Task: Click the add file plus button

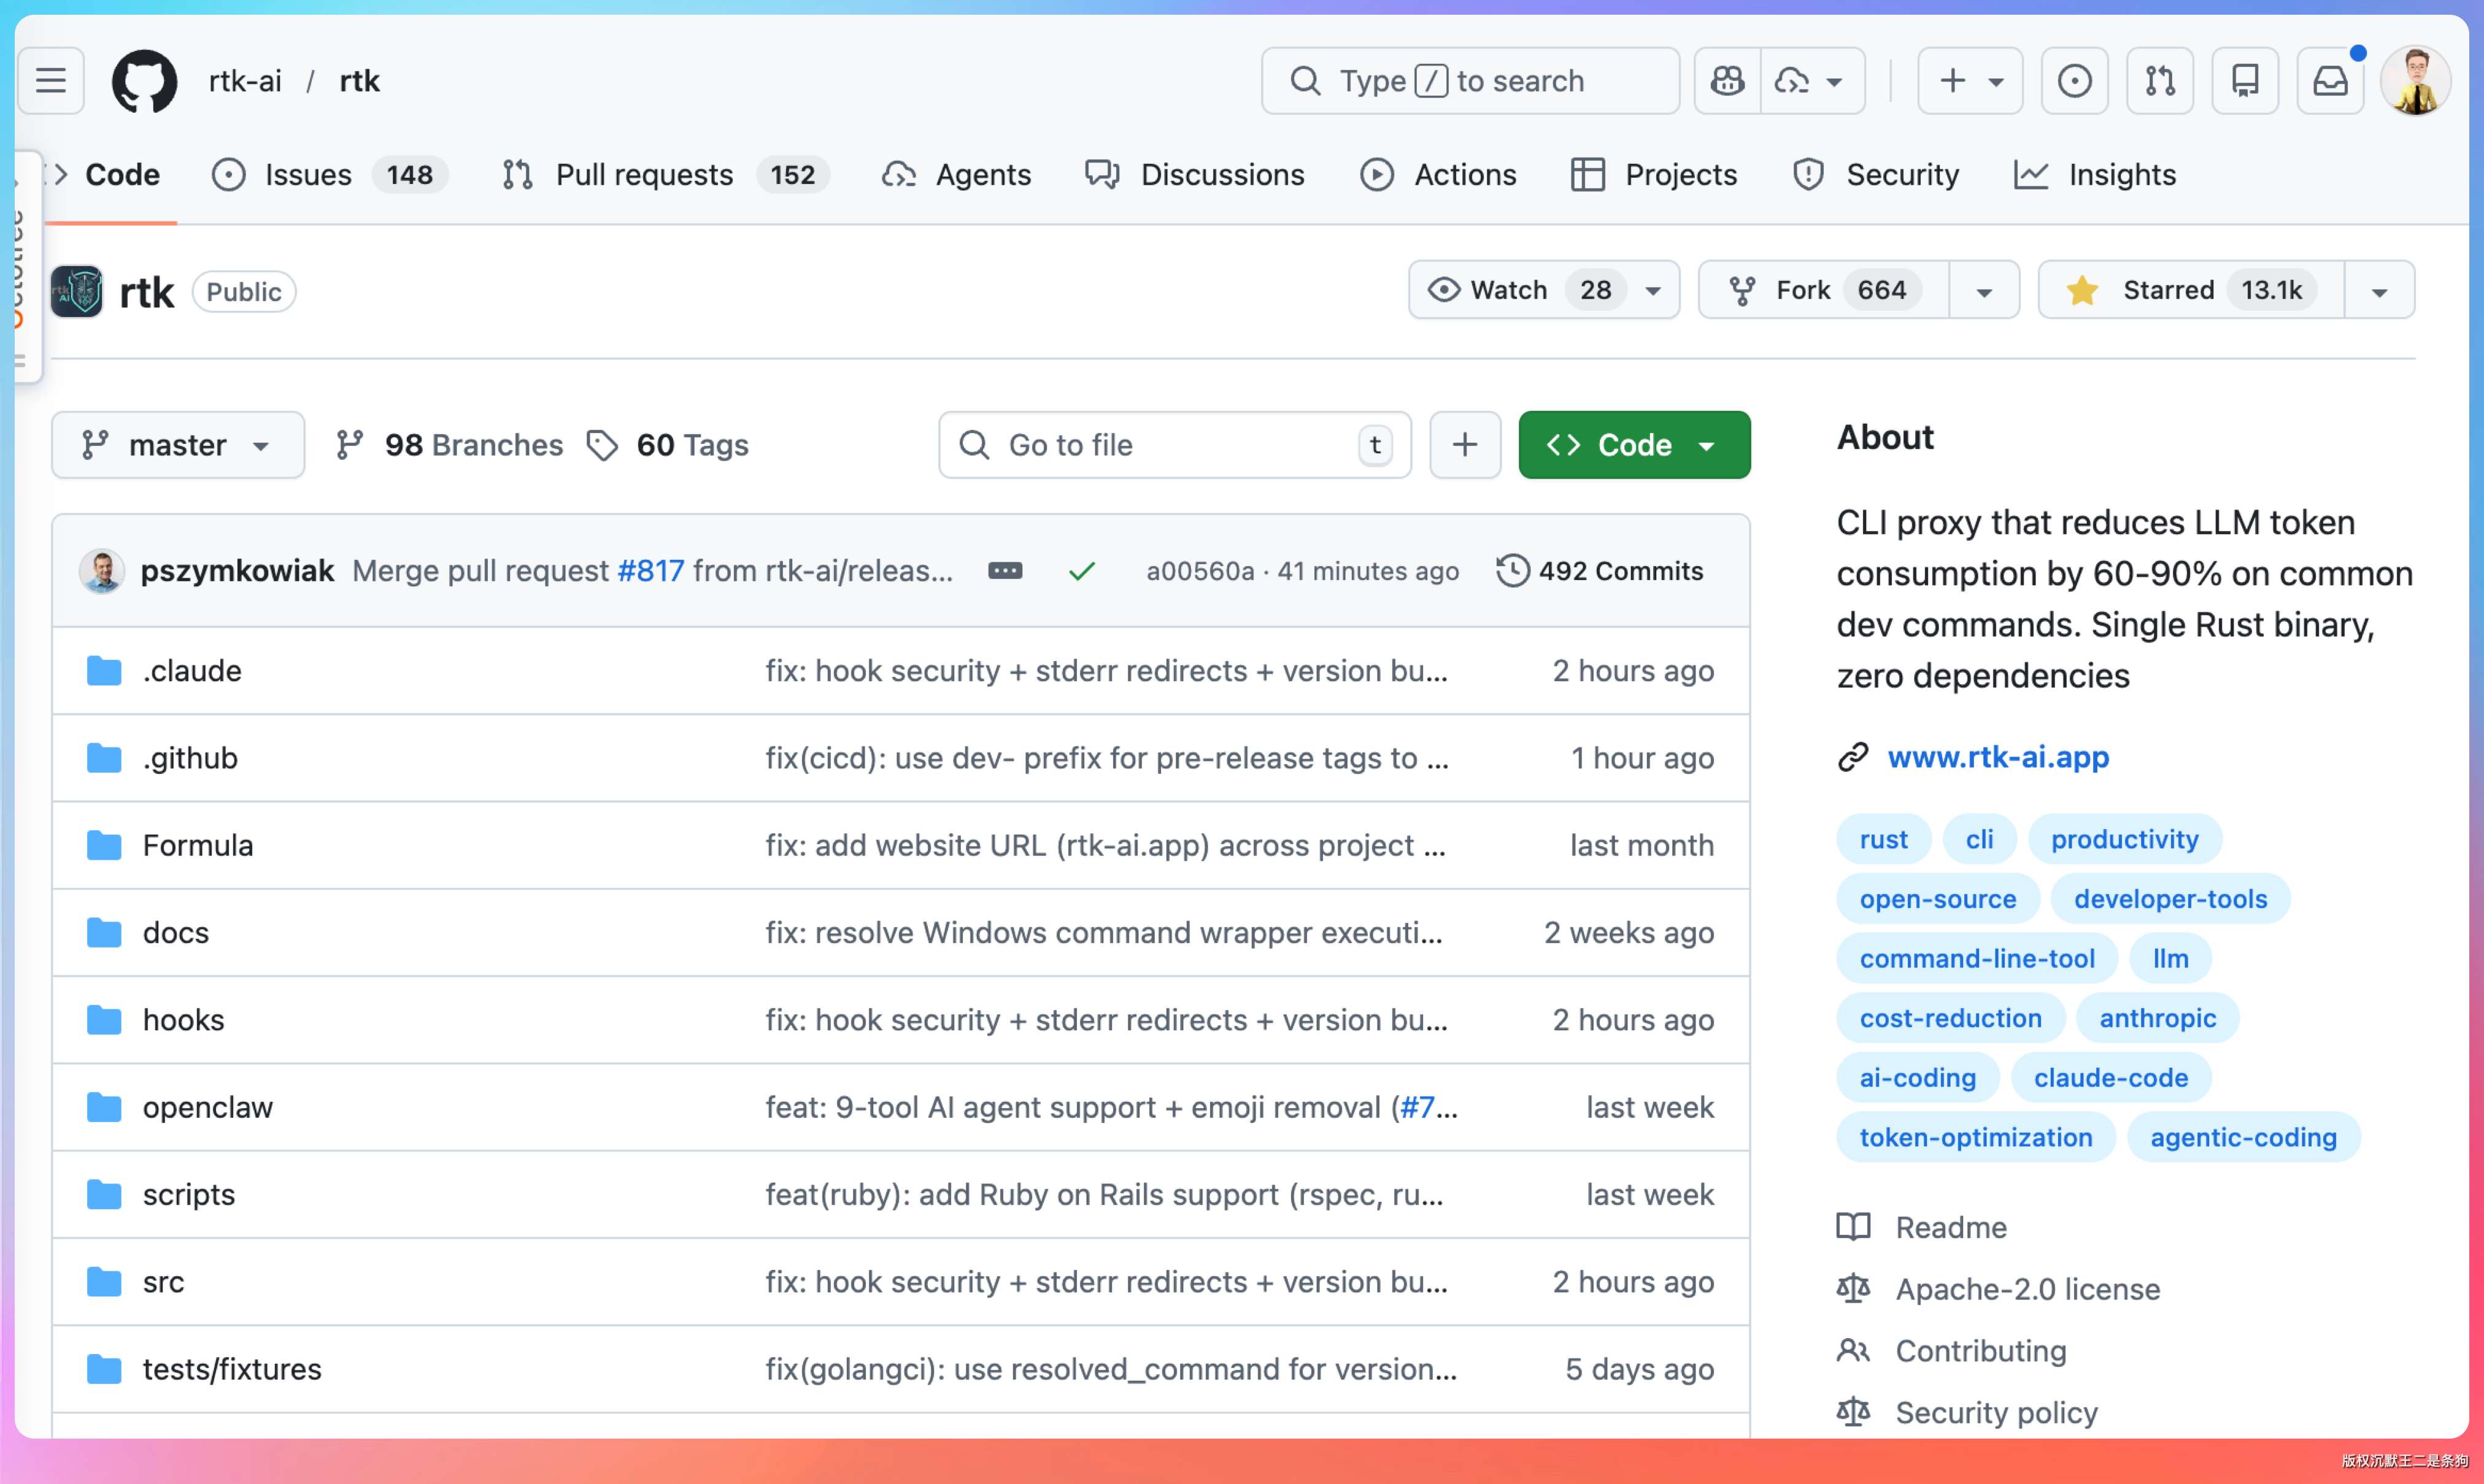Action: pyautogui.click(x=1465, y=445)
